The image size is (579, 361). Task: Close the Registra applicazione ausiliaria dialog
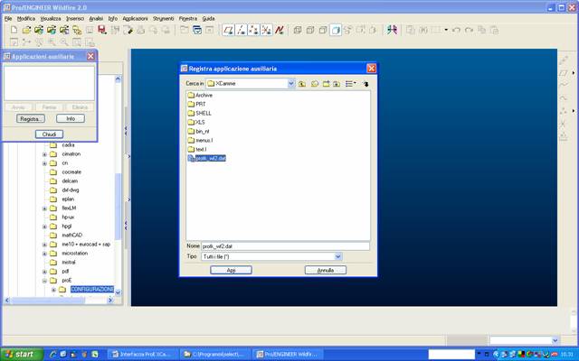click(371, 69)
